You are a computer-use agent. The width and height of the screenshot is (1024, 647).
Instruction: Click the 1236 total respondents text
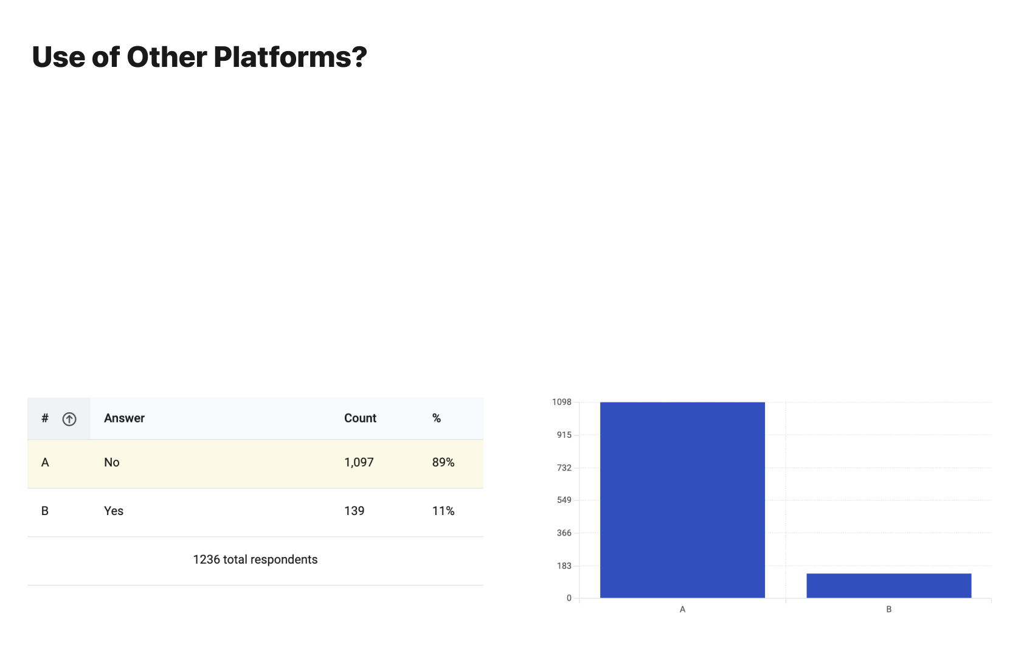coord(255,559)
